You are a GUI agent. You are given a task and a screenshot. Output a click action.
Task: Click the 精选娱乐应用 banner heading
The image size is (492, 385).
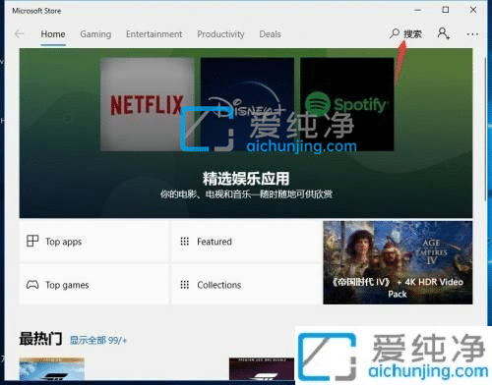point(246,179)
